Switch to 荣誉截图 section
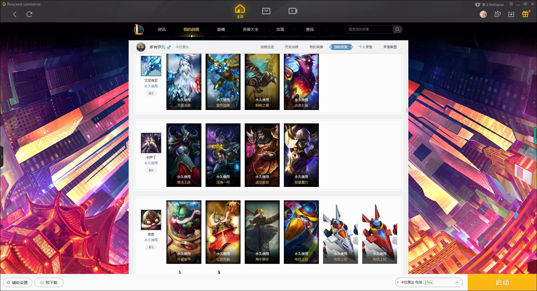Image resolution: width=537 pixels, height=291 pixels. point(390,47)
